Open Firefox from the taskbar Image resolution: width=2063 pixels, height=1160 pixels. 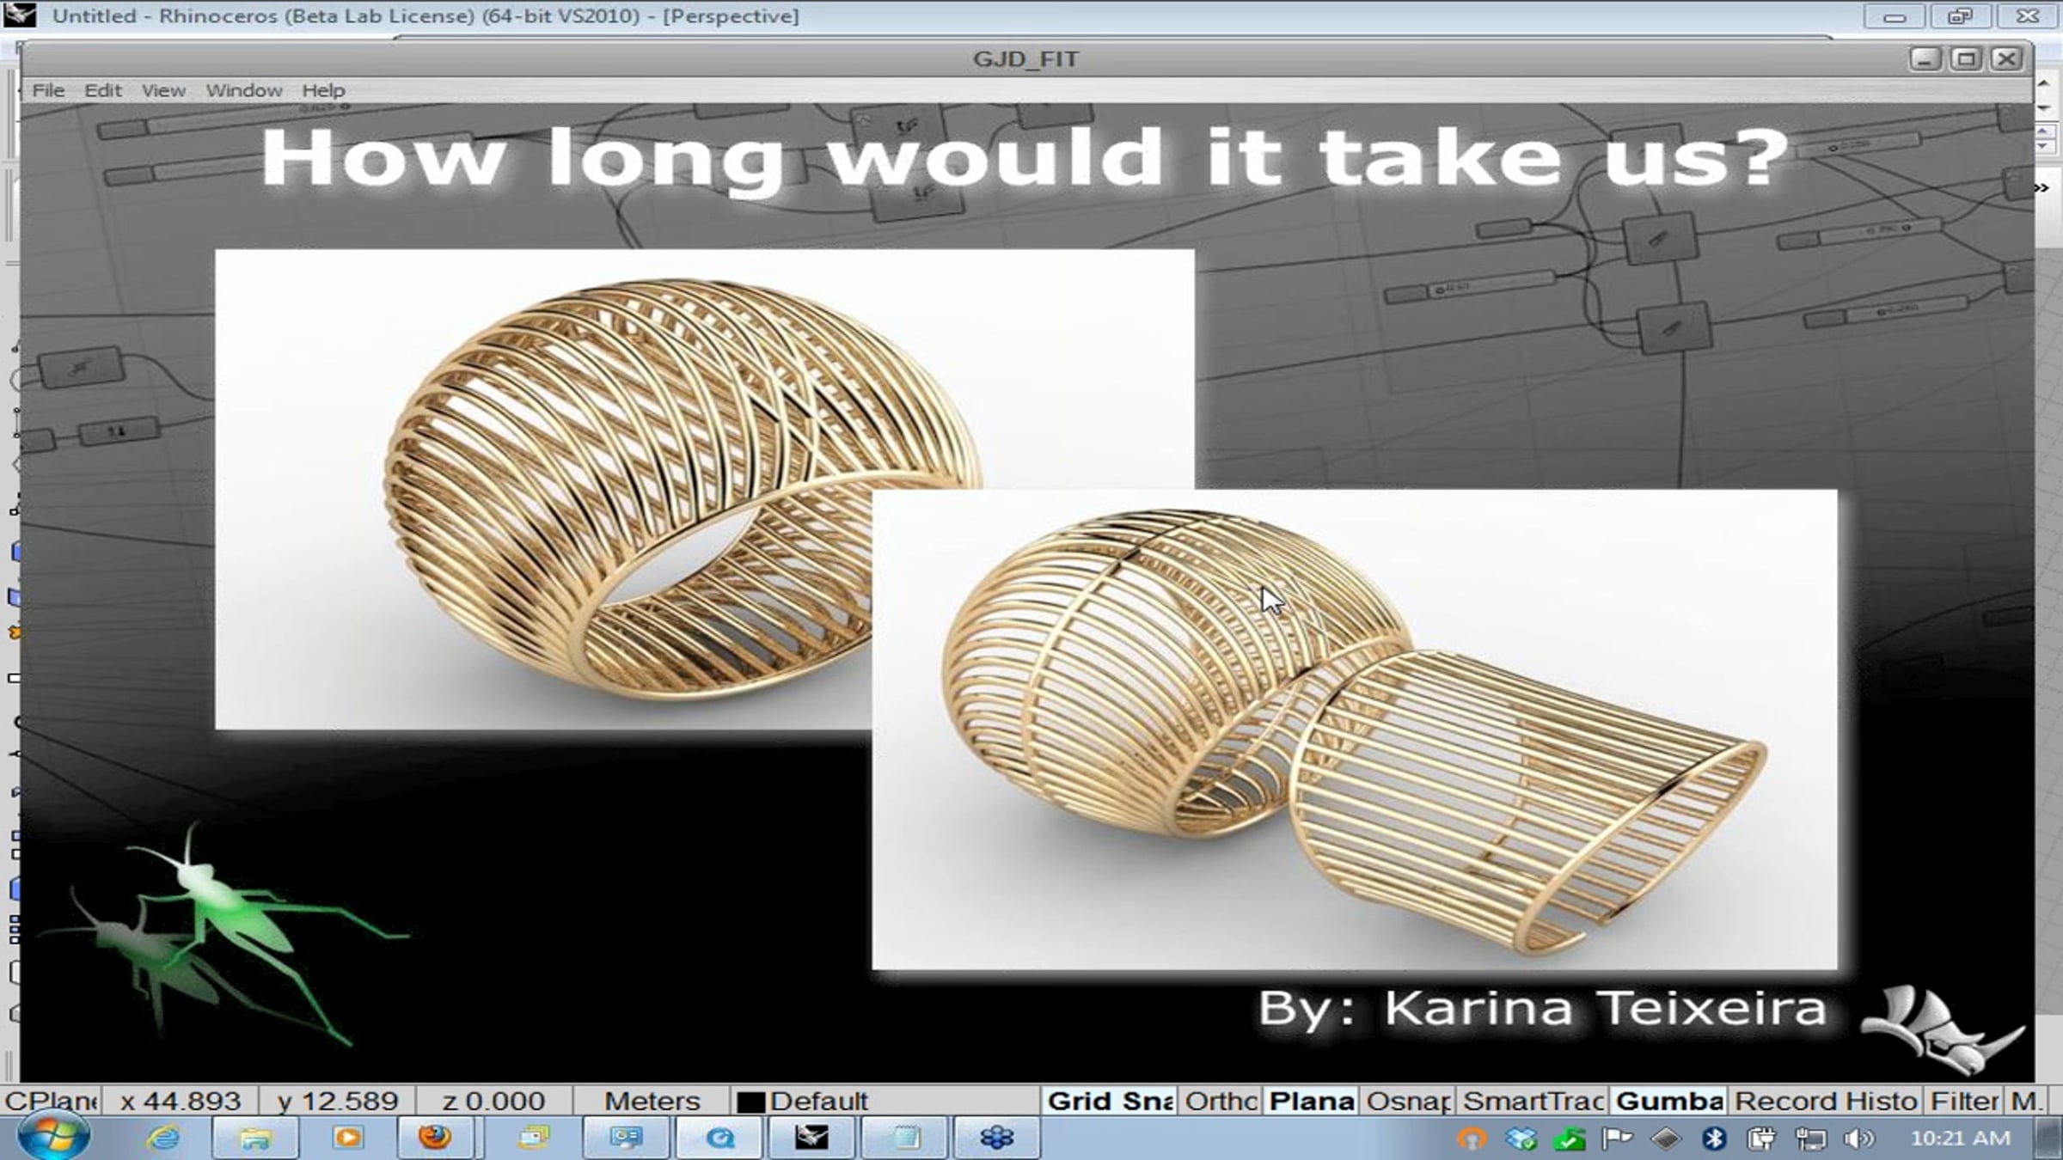pos(435,1138)
